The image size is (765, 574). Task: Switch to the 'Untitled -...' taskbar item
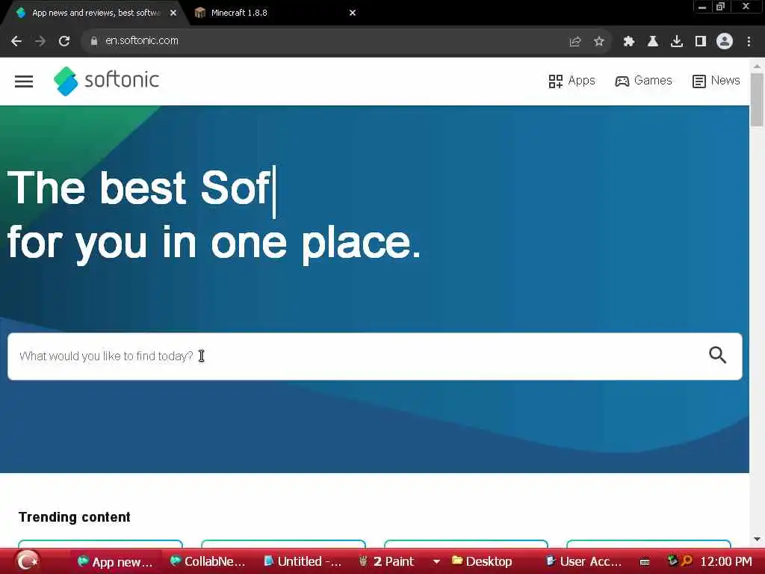(303, 562)
